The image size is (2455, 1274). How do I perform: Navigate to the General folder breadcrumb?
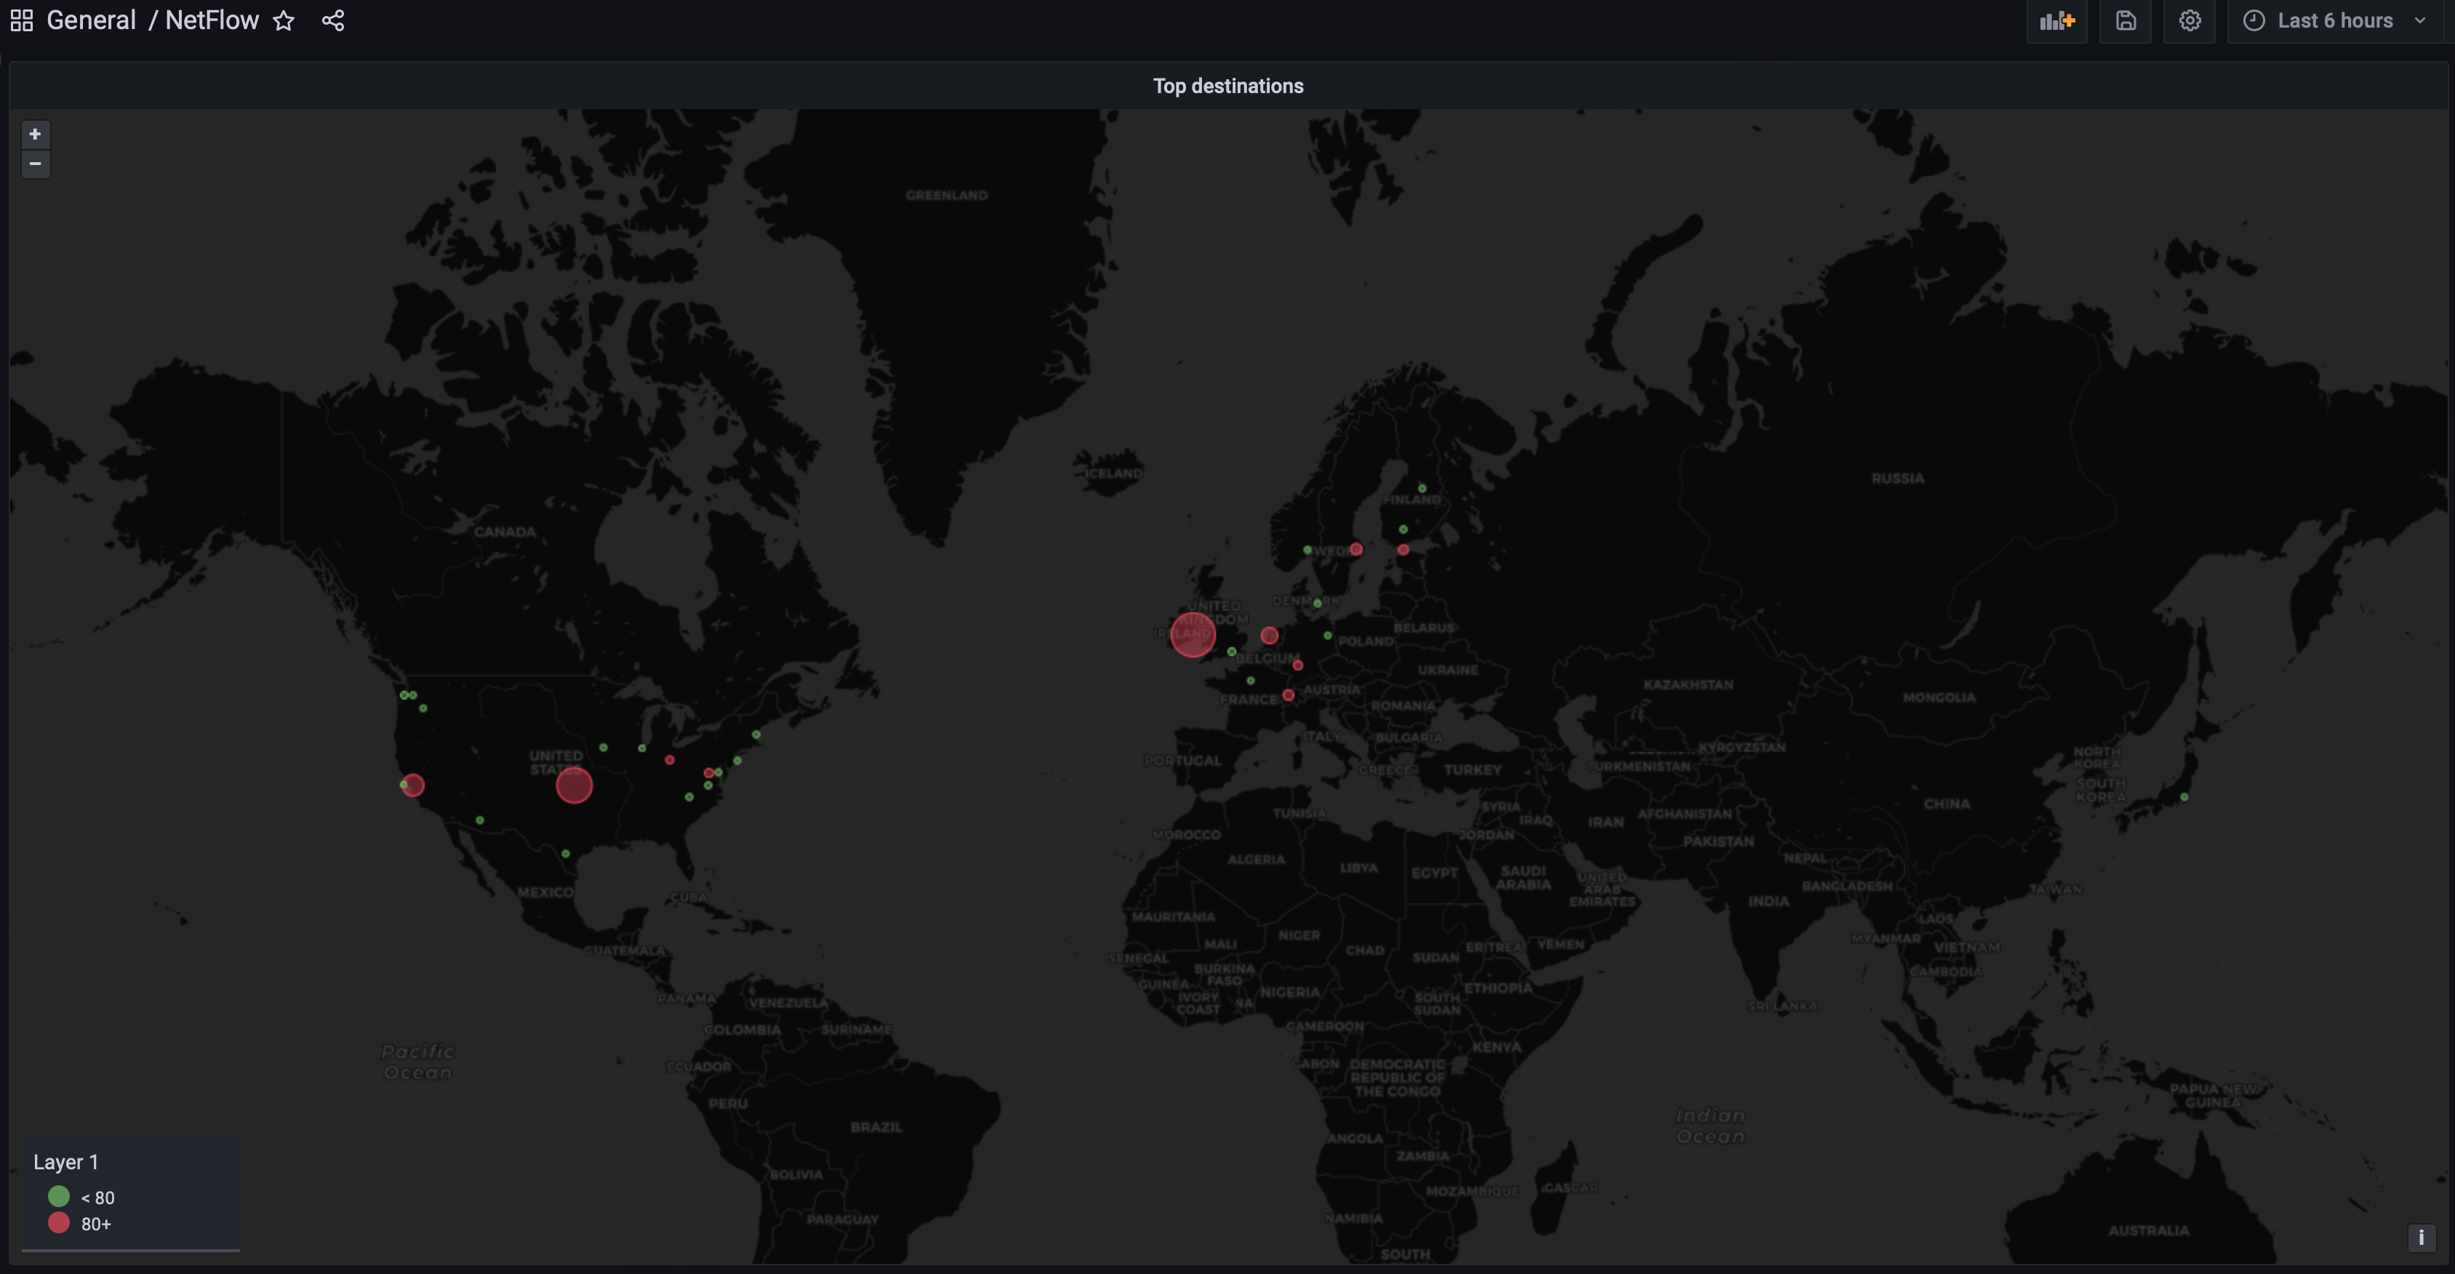click(x=92, y=20)
